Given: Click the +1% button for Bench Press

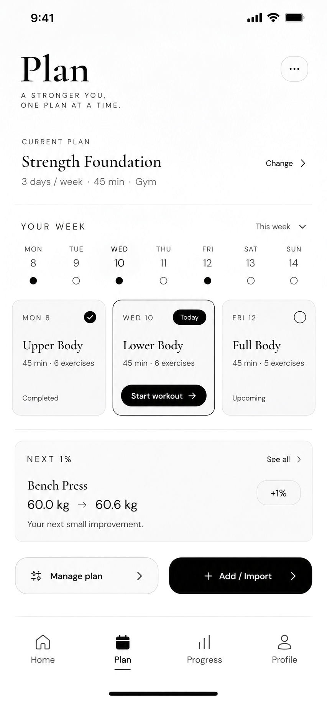Looking at the screenshot, I should pyautogui.click(x=279, y=493).
